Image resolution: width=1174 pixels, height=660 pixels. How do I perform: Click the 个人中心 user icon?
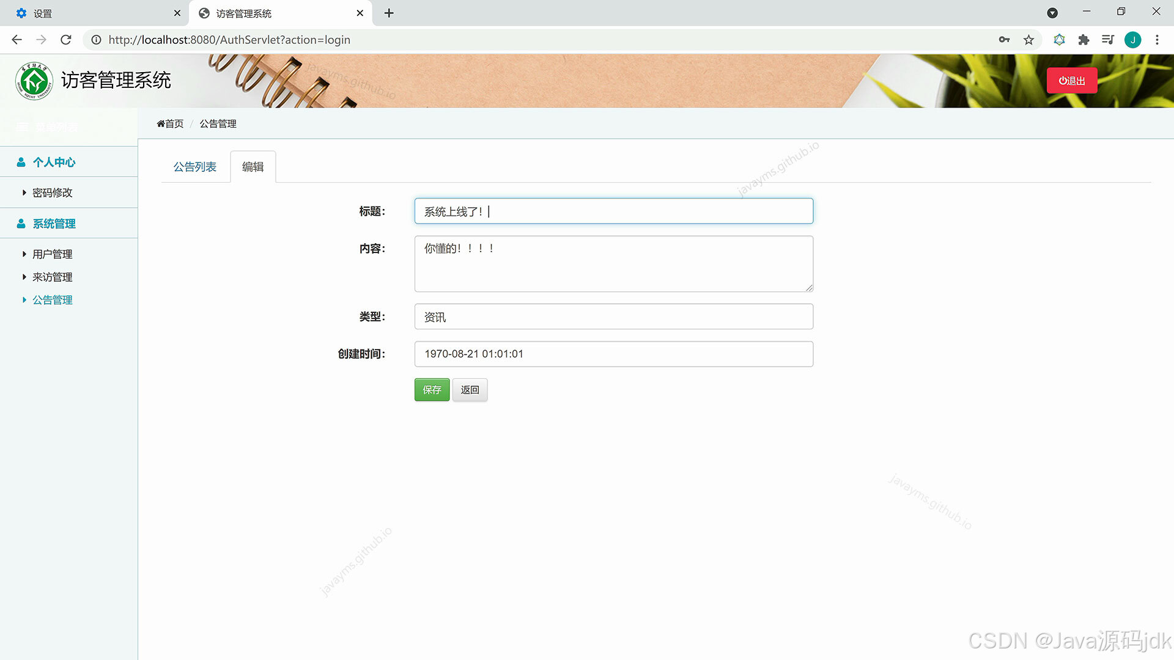(21, 162)
